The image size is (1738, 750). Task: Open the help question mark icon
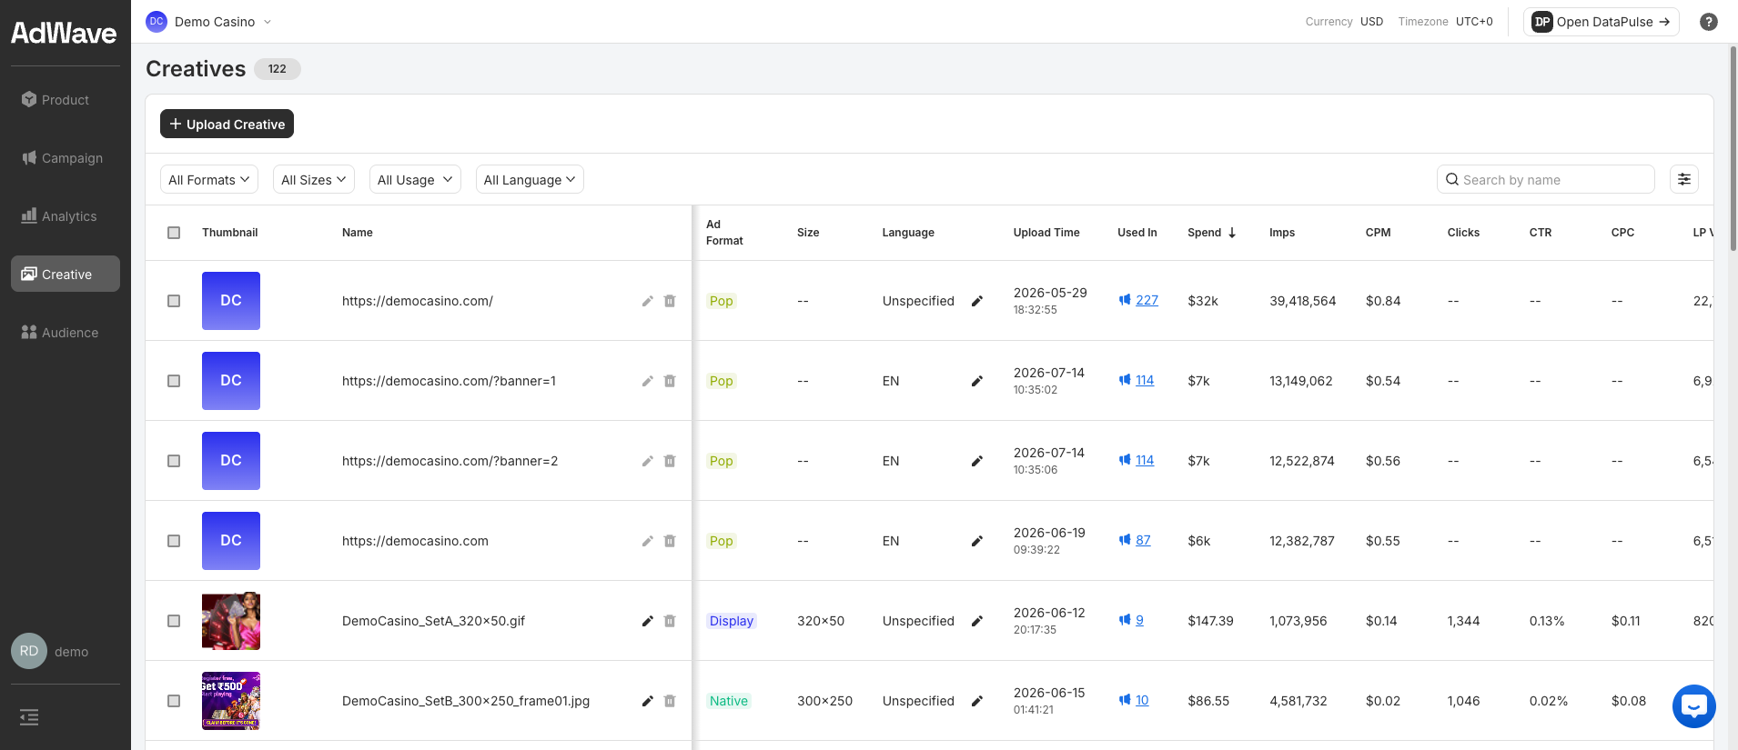coord(1709,22)
